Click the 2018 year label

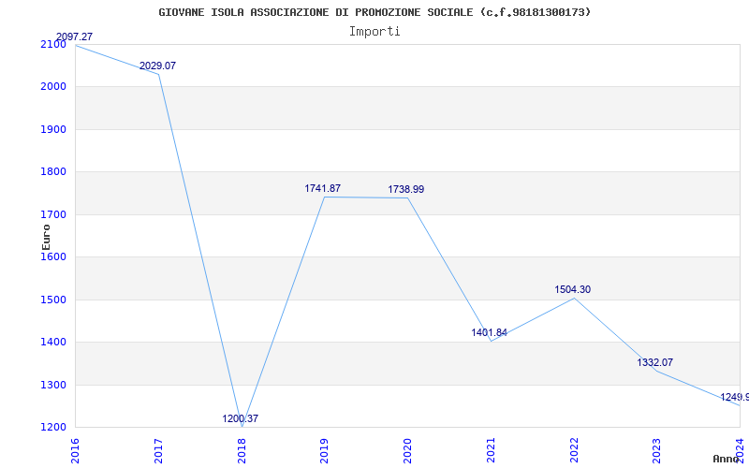click(x=242, y=450)
